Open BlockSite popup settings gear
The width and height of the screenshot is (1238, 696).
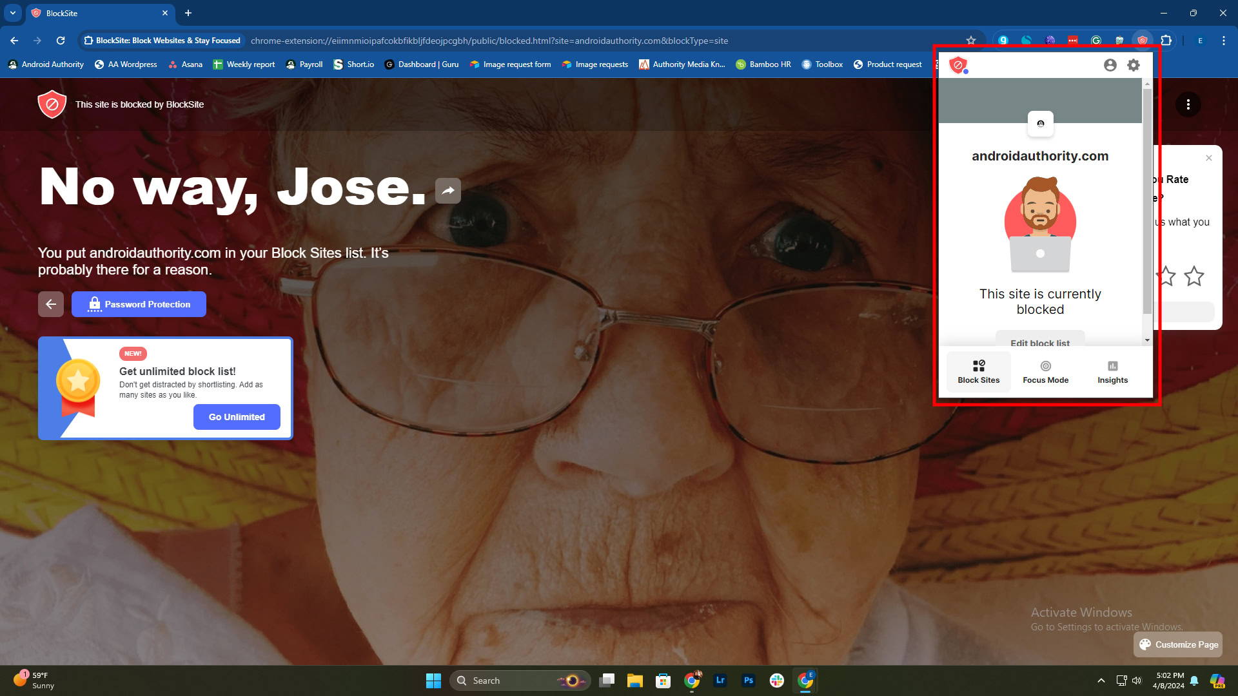point(1134,65)
